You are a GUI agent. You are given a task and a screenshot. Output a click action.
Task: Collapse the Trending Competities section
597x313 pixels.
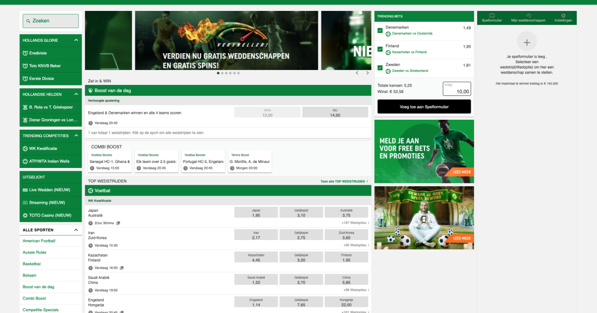(76, 136)
